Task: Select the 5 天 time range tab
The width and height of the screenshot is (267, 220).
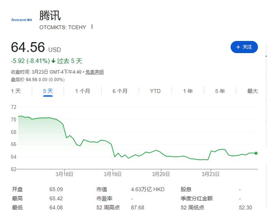Action: [x=48, y=91]
